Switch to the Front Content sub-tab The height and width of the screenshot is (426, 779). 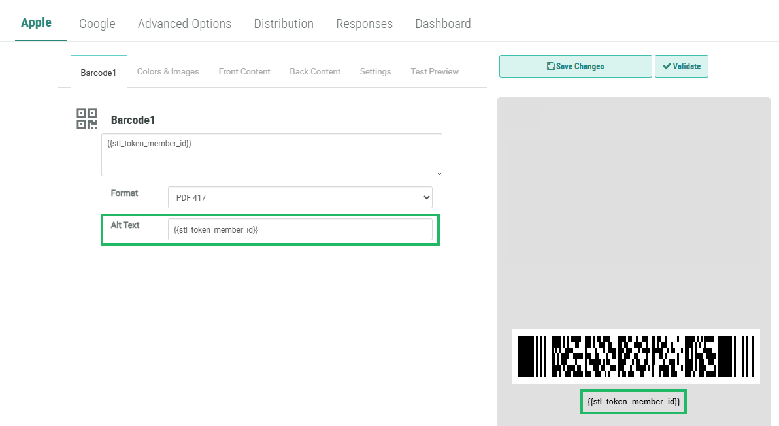point(244,72)
